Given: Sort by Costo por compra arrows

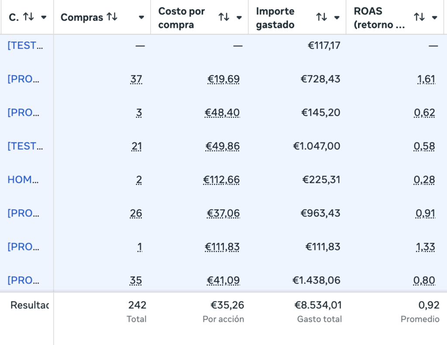Looking at the screenshot, I should 224,17.
